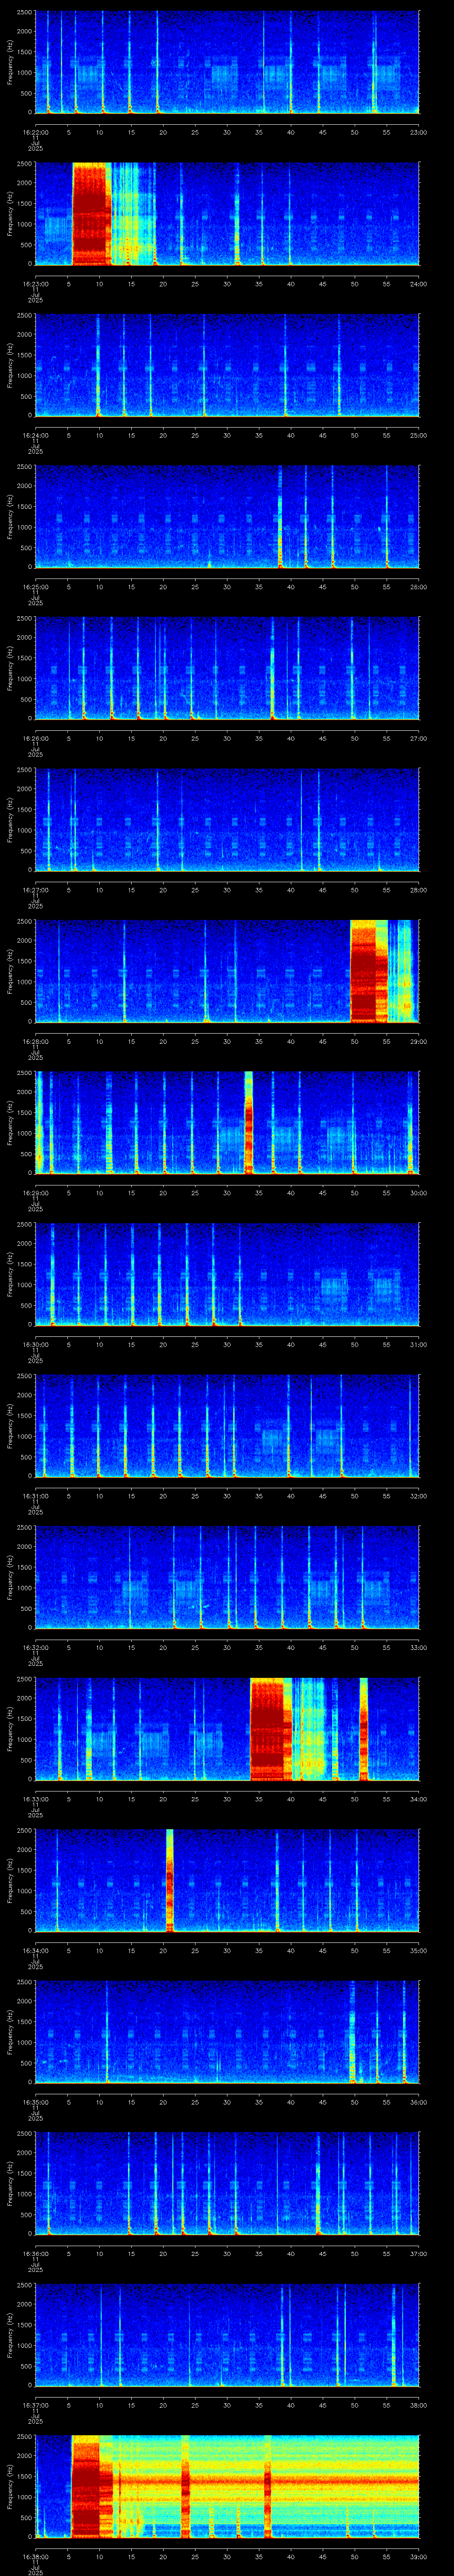454x2576 pixels.
Task: Select the spectrogram panel starting at 16:27:00
Action: tap(227, 819)
